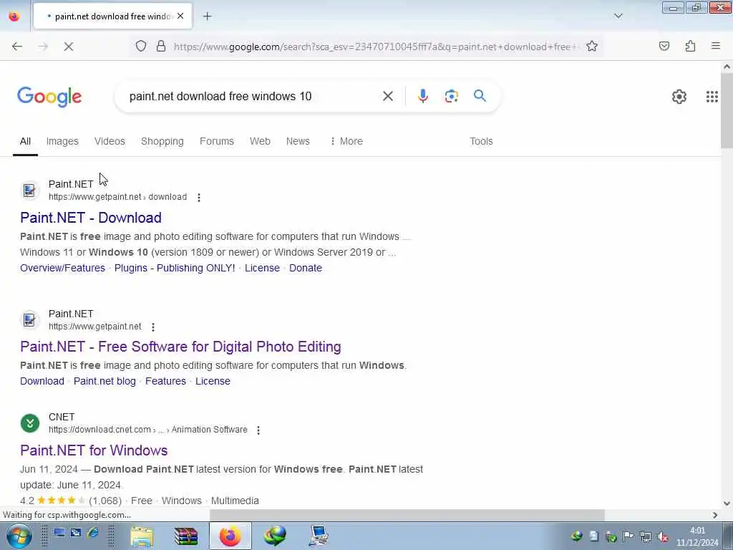The image size is (733, 550).
Task: Start voice search with microphone icon
Action: tap(422, 96)
